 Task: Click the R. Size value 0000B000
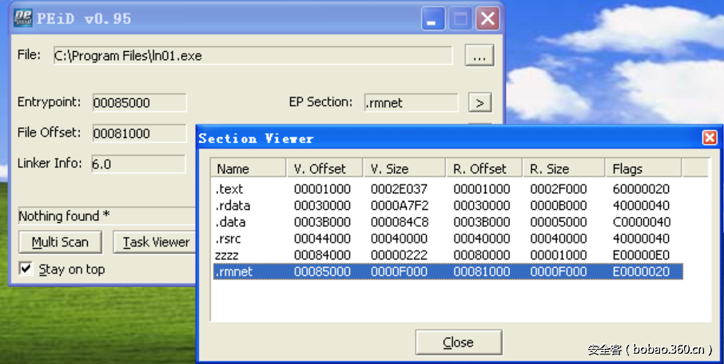(x=559, y=205)
